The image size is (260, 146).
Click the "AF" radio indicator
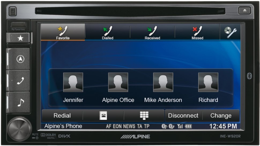click(x=109, y=126)
